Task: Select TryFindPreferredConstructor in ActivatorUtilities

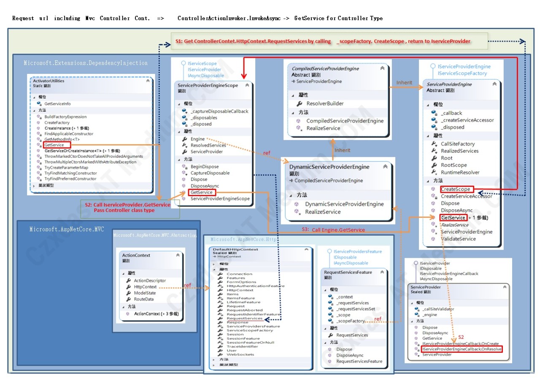Action: coord(70,179)
